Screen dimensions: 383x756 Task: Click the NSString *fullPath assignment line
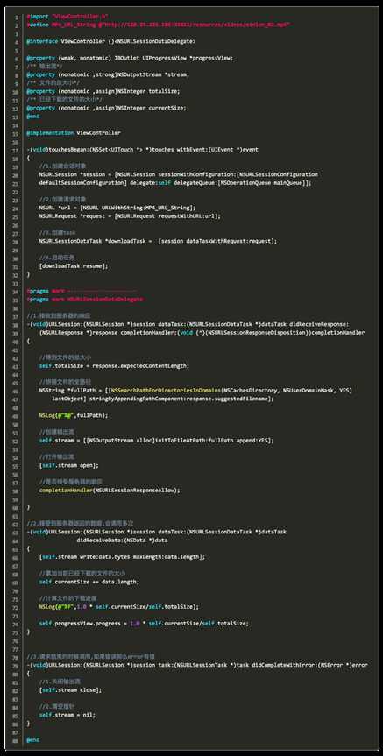195,390
